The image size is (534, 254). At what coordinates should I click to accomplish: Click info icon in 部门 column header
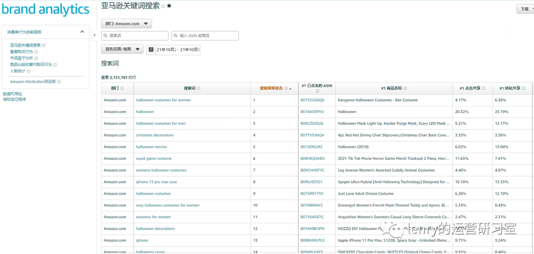click(122, 88)
